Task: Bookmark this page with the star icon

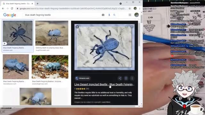Action: click(x=129, y=9)
